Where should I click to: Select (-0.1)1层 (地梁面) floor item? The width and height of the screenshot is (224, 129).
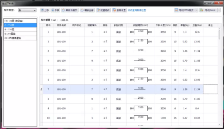coord(20,21)
